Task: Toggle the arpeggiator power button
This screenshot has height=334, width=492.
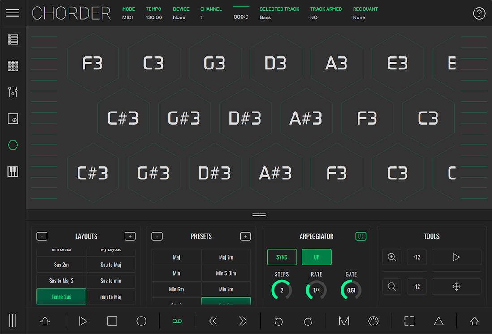Action: (360, 236)
